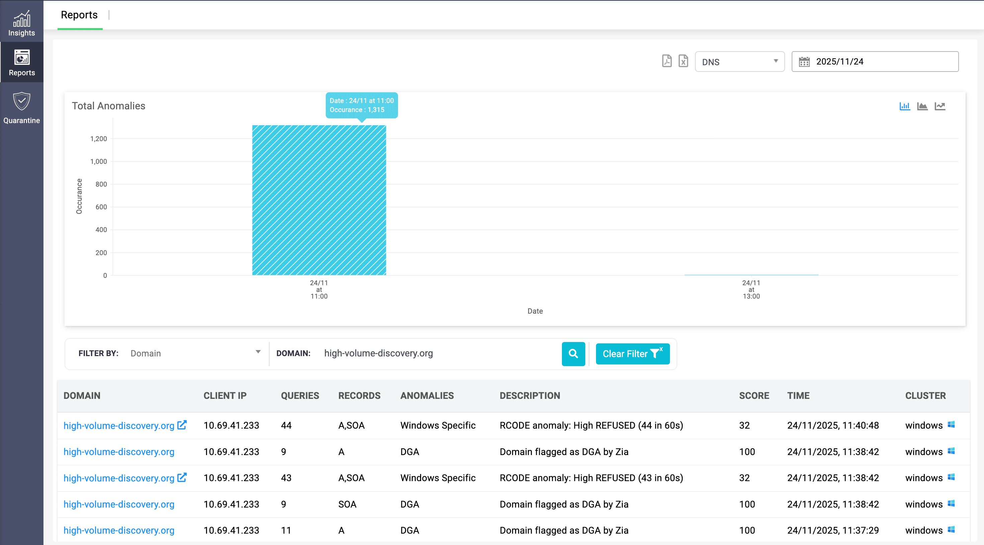Open the date picker calendar icon

[x=804, y=62]
